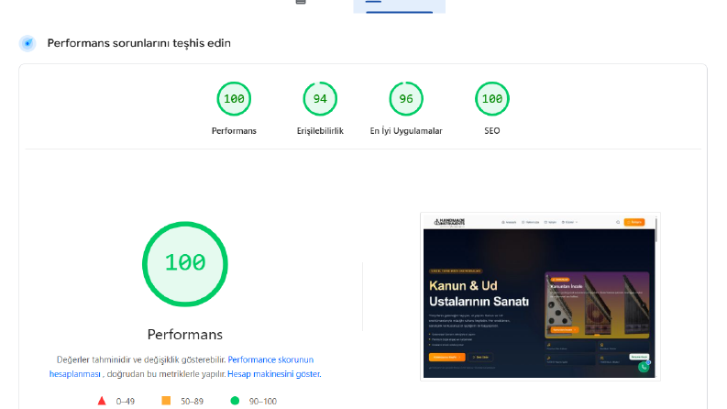Image resolution: width=727 pixels, height=409 pixels.
Task: Click the '50–89' legend text
Action: [x=192, y=401]
